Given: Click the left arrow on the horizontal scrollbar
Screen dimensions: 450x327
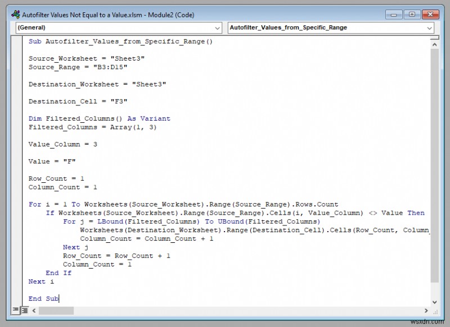Looking at the screenshot, I should (x=34, y=310).
